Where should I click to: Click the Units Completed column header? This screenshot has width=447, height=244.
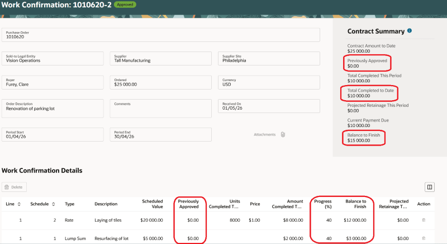225,204
